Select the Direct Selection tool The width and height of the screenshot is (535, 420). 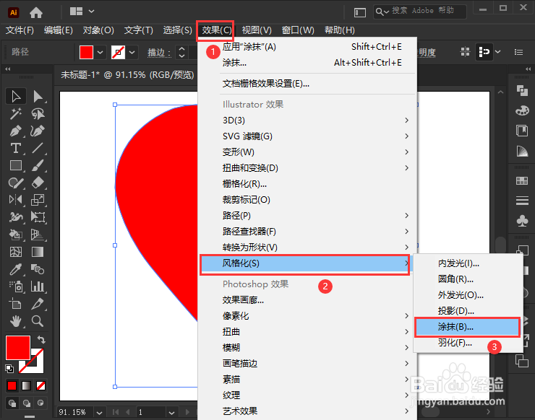pos(38,97)
